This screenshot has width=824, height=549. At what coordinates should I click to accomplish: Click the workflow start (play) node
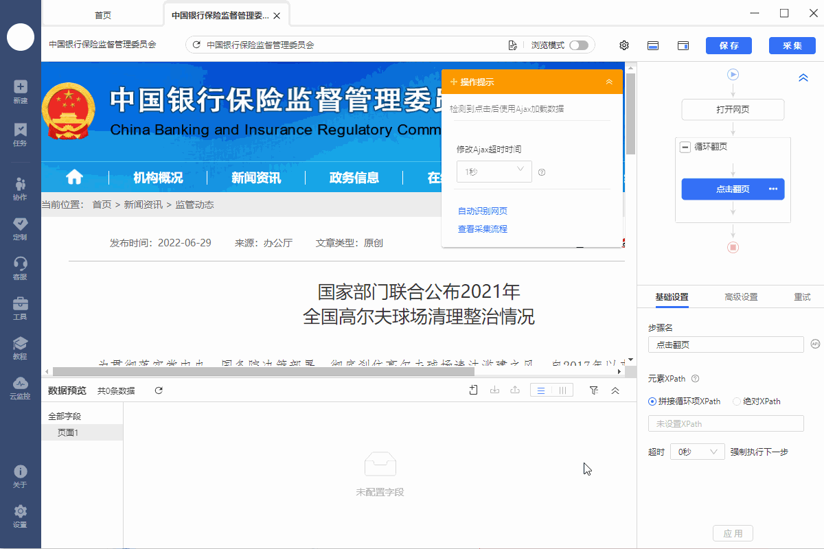coord(733,74)
